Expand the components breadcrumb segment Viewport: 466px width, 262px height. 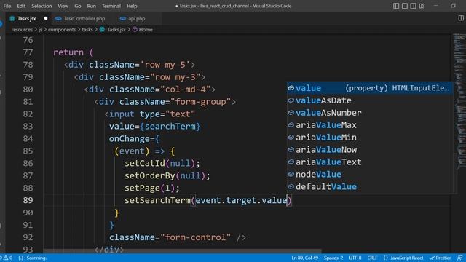point(62,29)
